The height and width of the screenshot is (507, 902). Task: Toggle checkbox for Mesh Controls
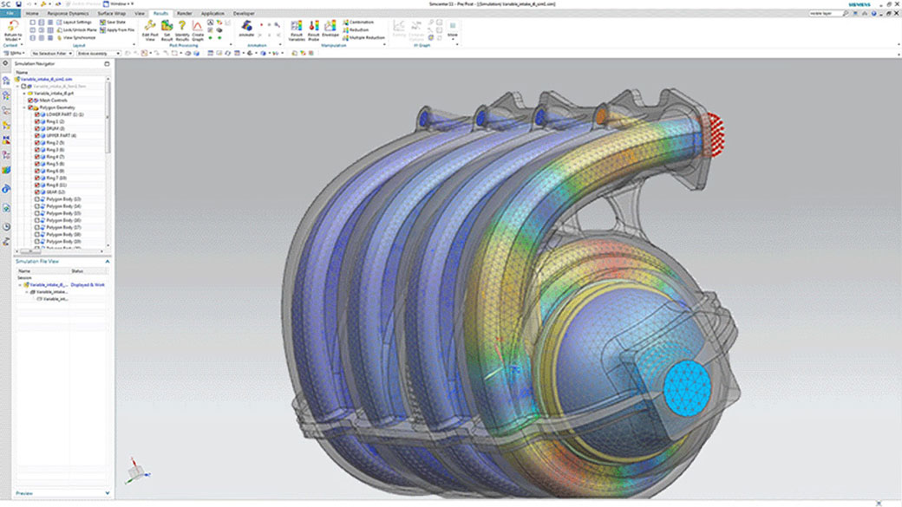31,100
